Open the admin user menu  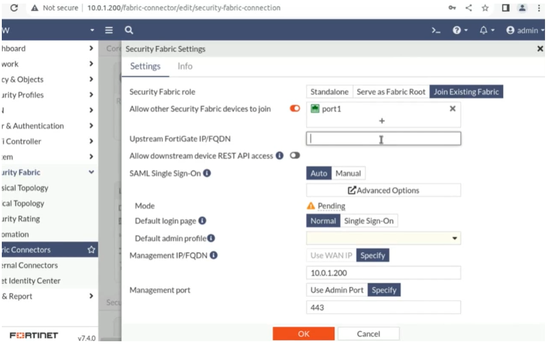(525, 30)
